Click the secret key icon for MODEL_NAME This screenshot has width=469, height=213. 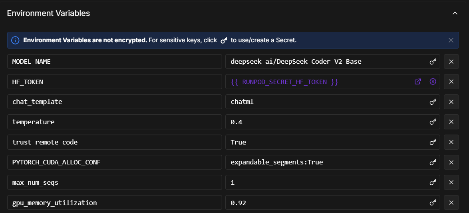433,62
